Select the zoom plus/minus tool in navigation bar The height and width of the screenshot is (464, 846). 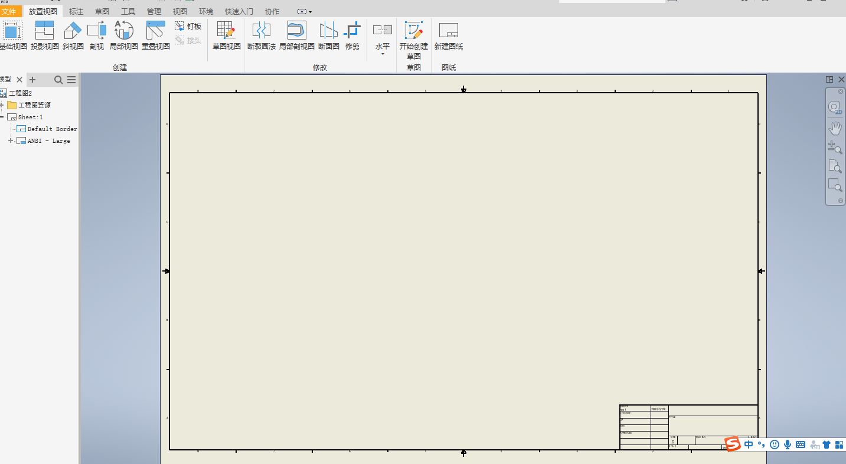coord(835,147)
